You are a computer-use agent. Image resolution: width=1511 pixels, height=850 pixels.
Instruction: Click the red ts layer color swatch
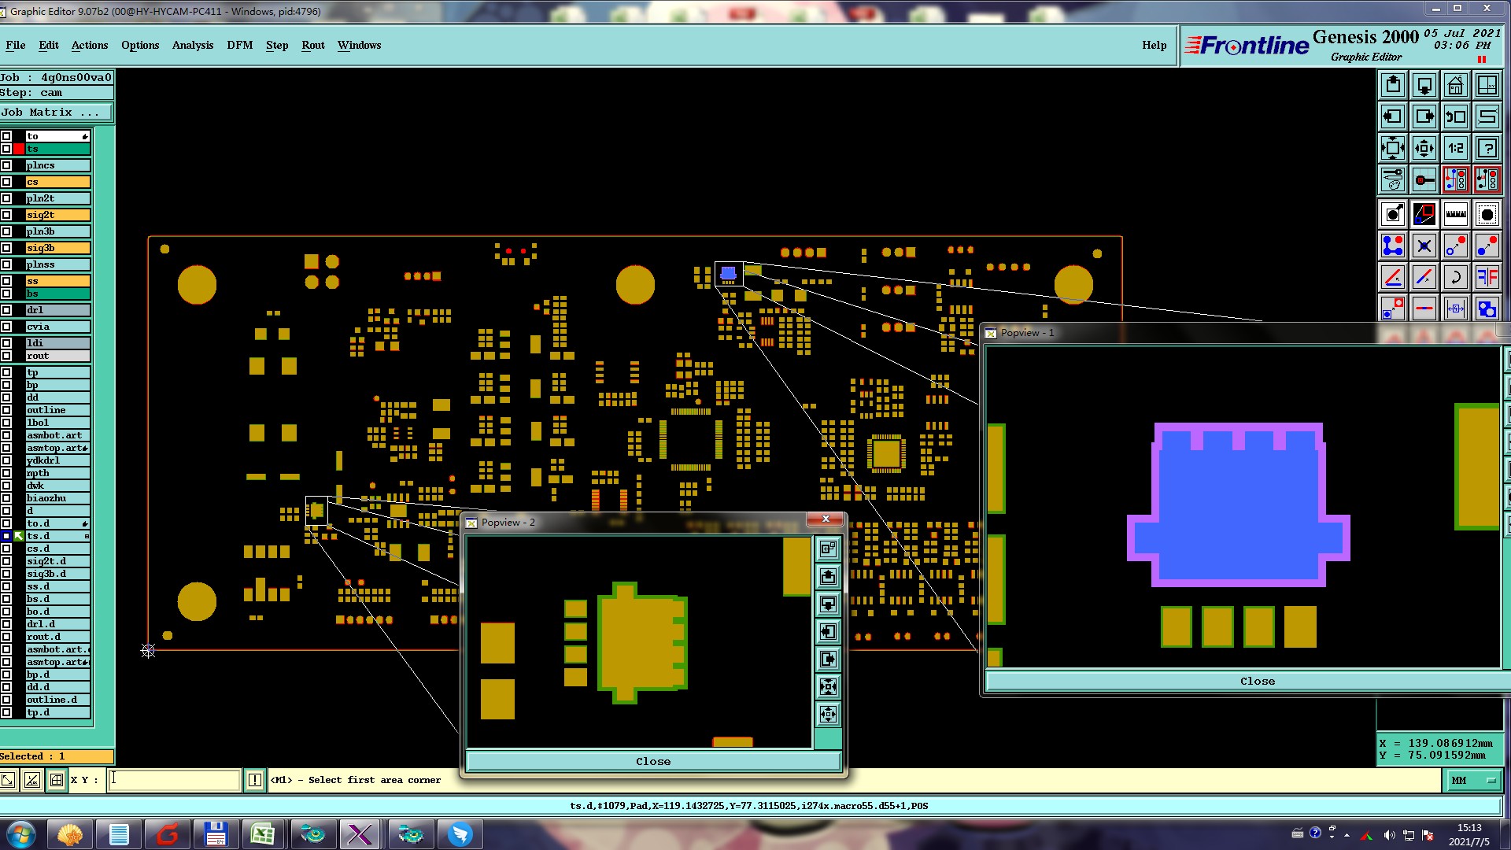pyautogui.click(x=19, y=149)
